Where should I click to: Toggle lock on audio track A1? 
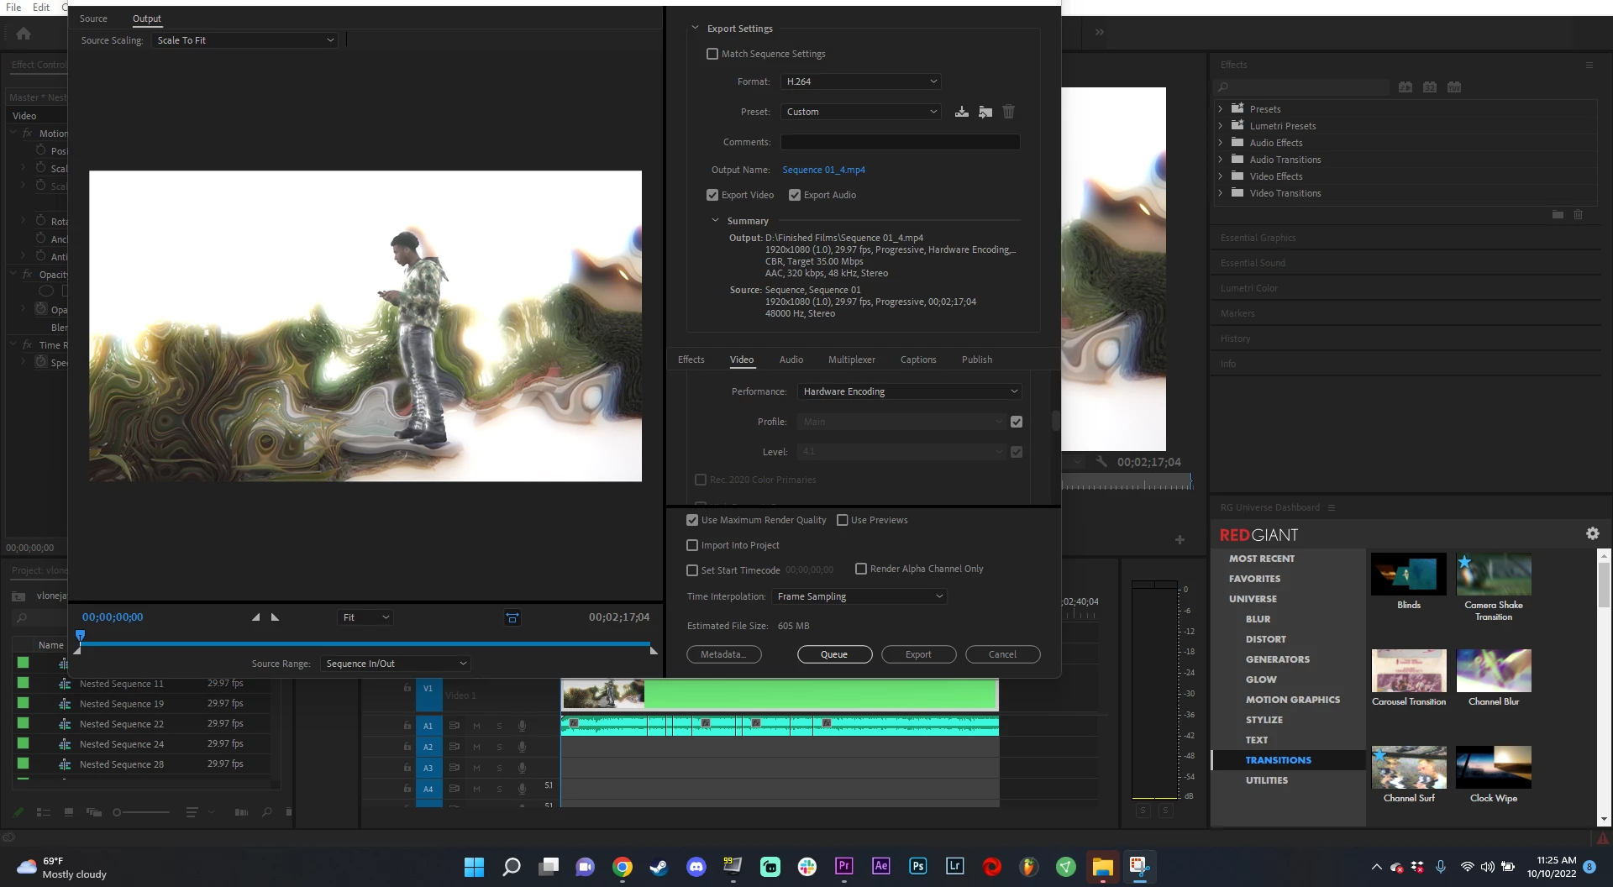407,726
